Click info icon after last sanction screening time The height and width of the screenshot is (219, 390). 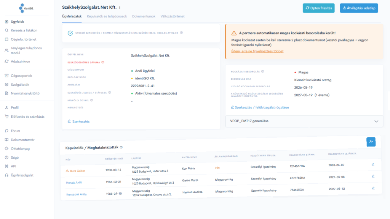click(181, 33)
